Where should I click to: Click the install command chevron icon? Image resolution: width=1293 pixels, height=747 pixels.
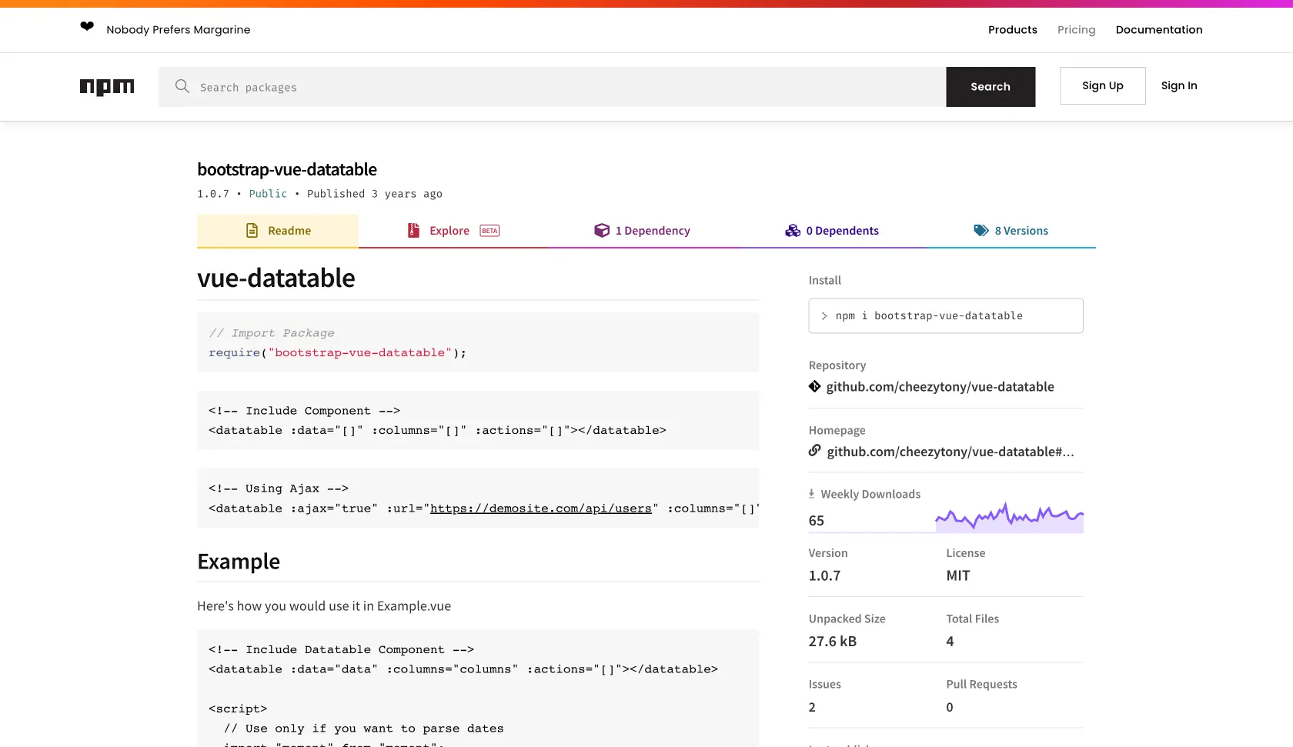coord(824,316)
